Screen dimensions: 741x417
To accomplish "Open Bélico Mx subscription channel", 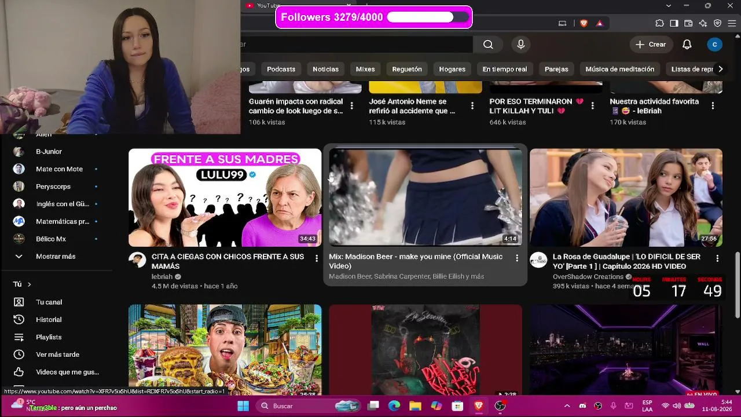I will 51,239.
